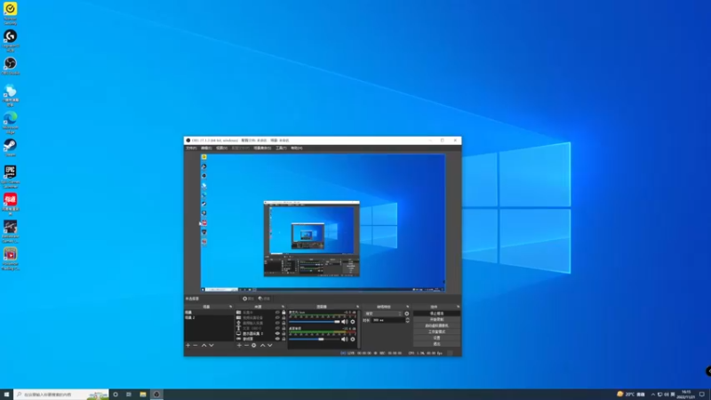Open 文件(F) menu in OBS
711x400 pixels.
pos(191,148)
